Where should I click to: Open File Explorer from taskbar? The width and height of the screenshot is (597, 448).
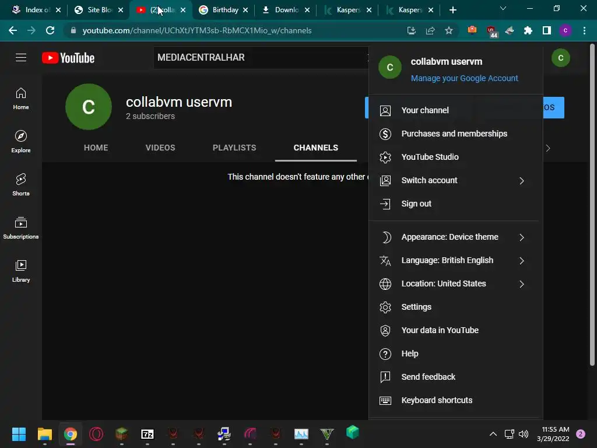click(x=44, y=434)
